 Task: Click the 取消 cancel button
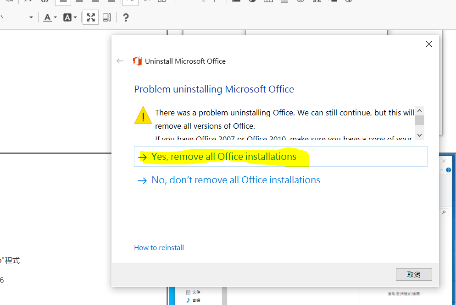click(x=414, y=274)
